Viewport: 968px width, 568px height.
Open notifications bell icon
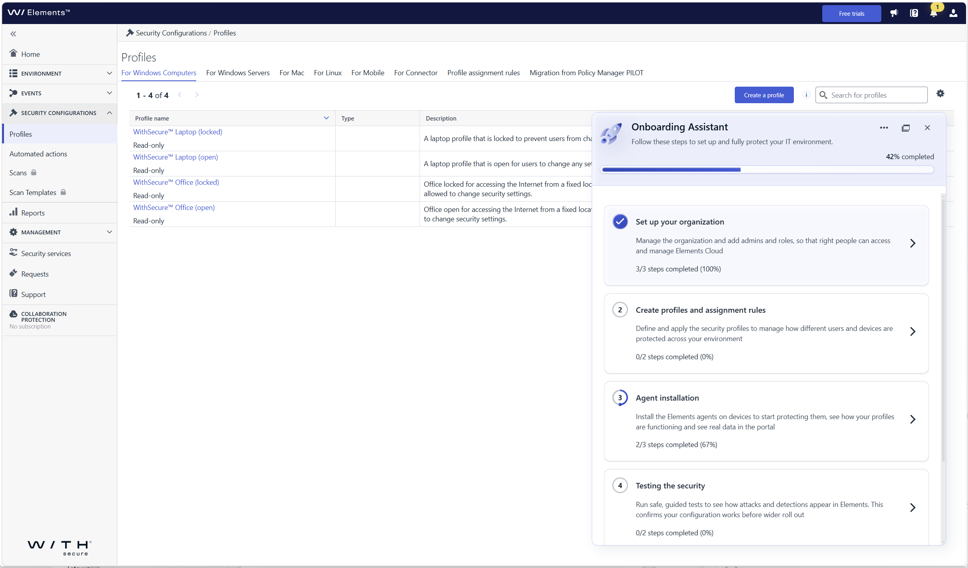933,13
